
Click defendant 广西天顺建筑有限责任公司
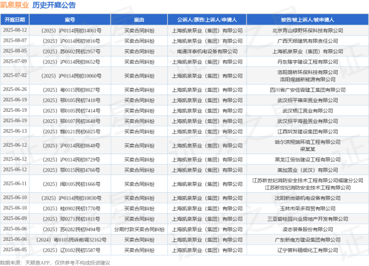click(307, 41)
